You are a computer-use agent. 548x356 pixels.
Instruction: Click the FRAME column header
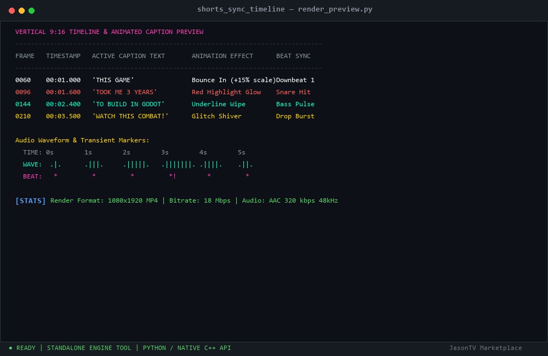(25, 56)
